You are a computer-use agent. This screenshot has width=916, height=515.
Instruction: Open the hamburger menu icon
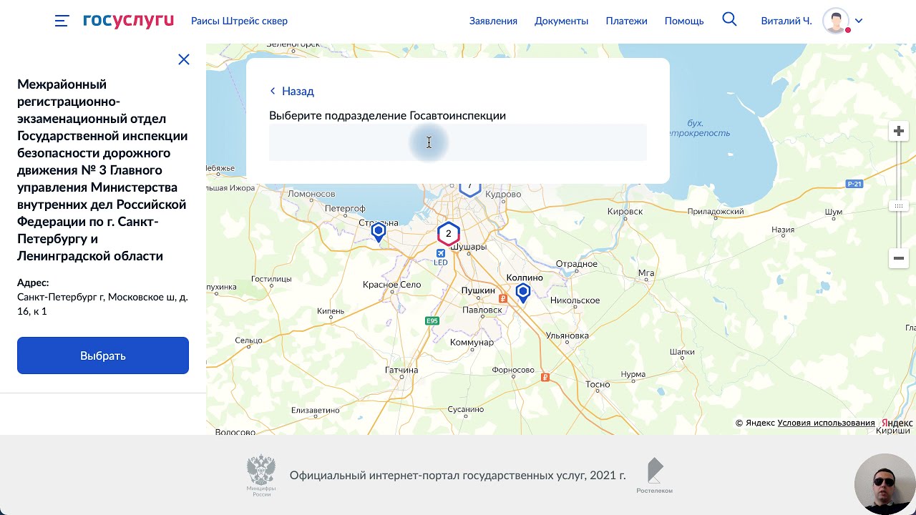point(62,21)
